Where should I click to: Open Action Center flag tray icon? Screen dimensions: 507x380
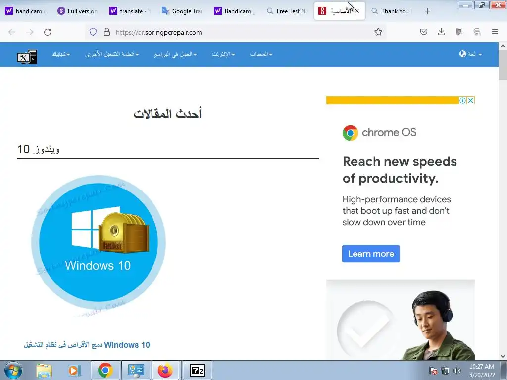[x=433, y=371]
